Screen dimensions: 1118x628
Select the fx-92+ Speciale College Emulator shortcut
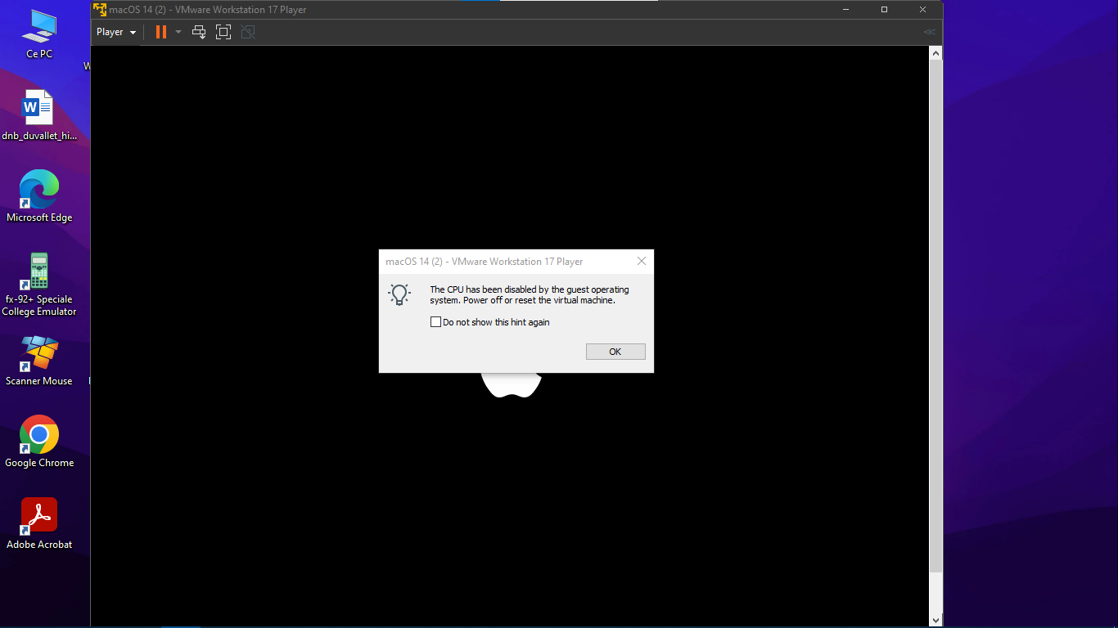click(39, 285)
